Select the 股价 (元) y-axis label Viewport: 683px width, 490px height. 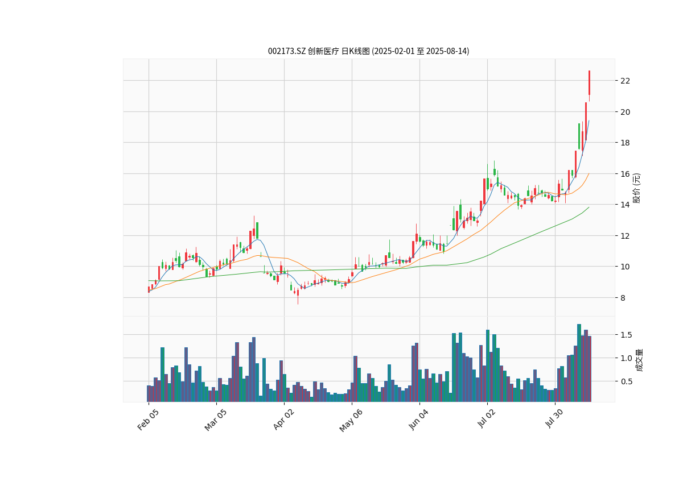click(636, 188)
